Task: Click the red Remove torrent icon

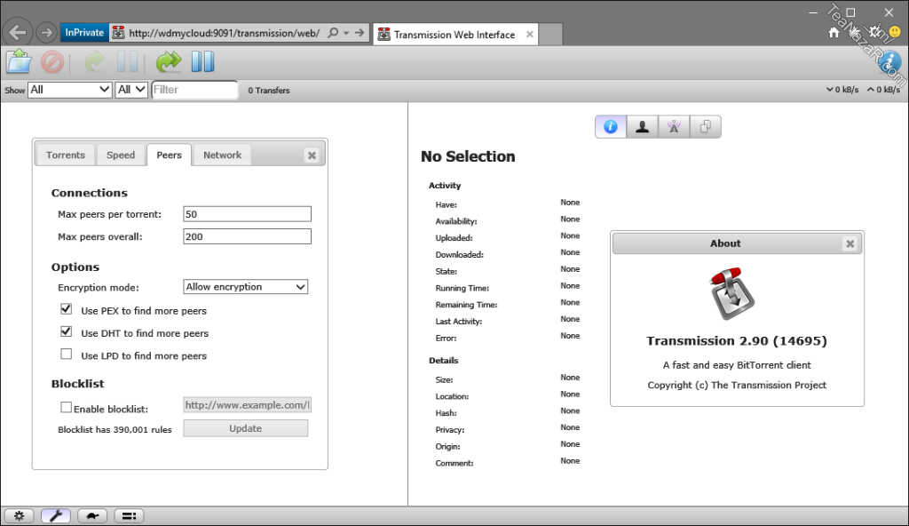Action: (x=52, y=61)
